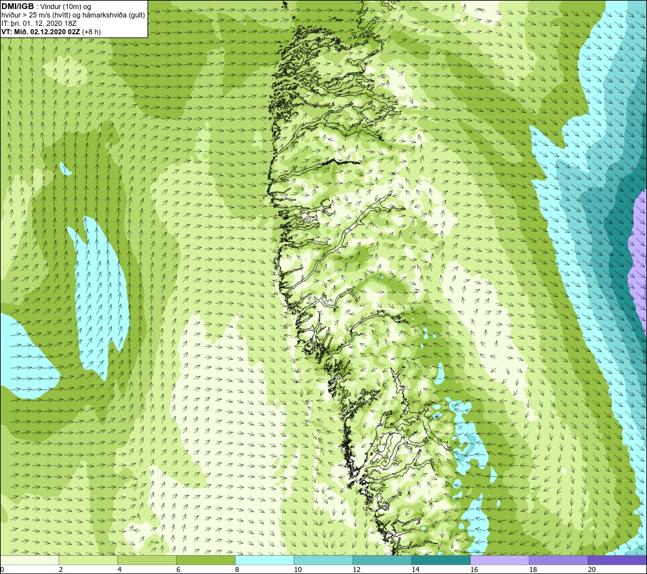This screenshot has width=647, height=574.
Task: Click the 2–4 m/s light green legend swatch
Action: (88, 560)
